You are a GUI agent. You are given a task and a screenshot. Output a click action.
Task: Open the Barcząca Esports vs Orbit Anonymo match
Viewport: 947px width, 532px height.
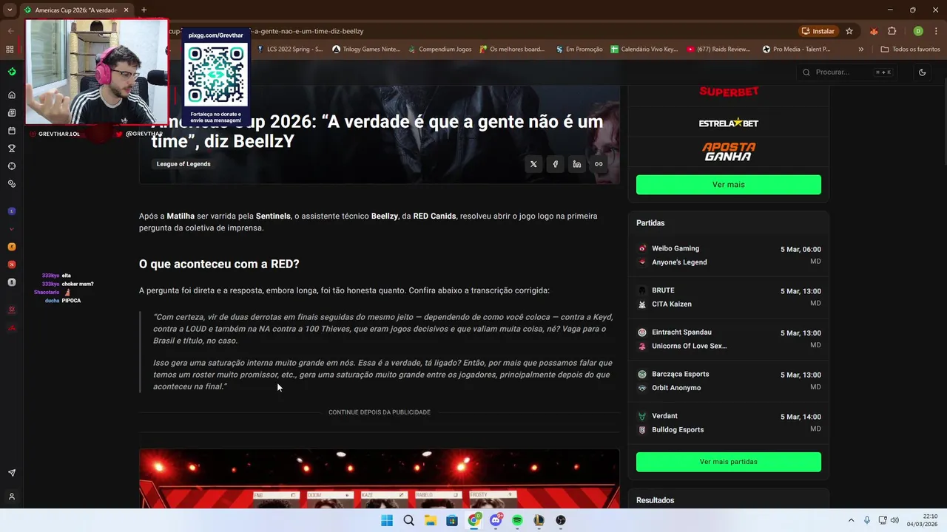[x=729, y=381]
